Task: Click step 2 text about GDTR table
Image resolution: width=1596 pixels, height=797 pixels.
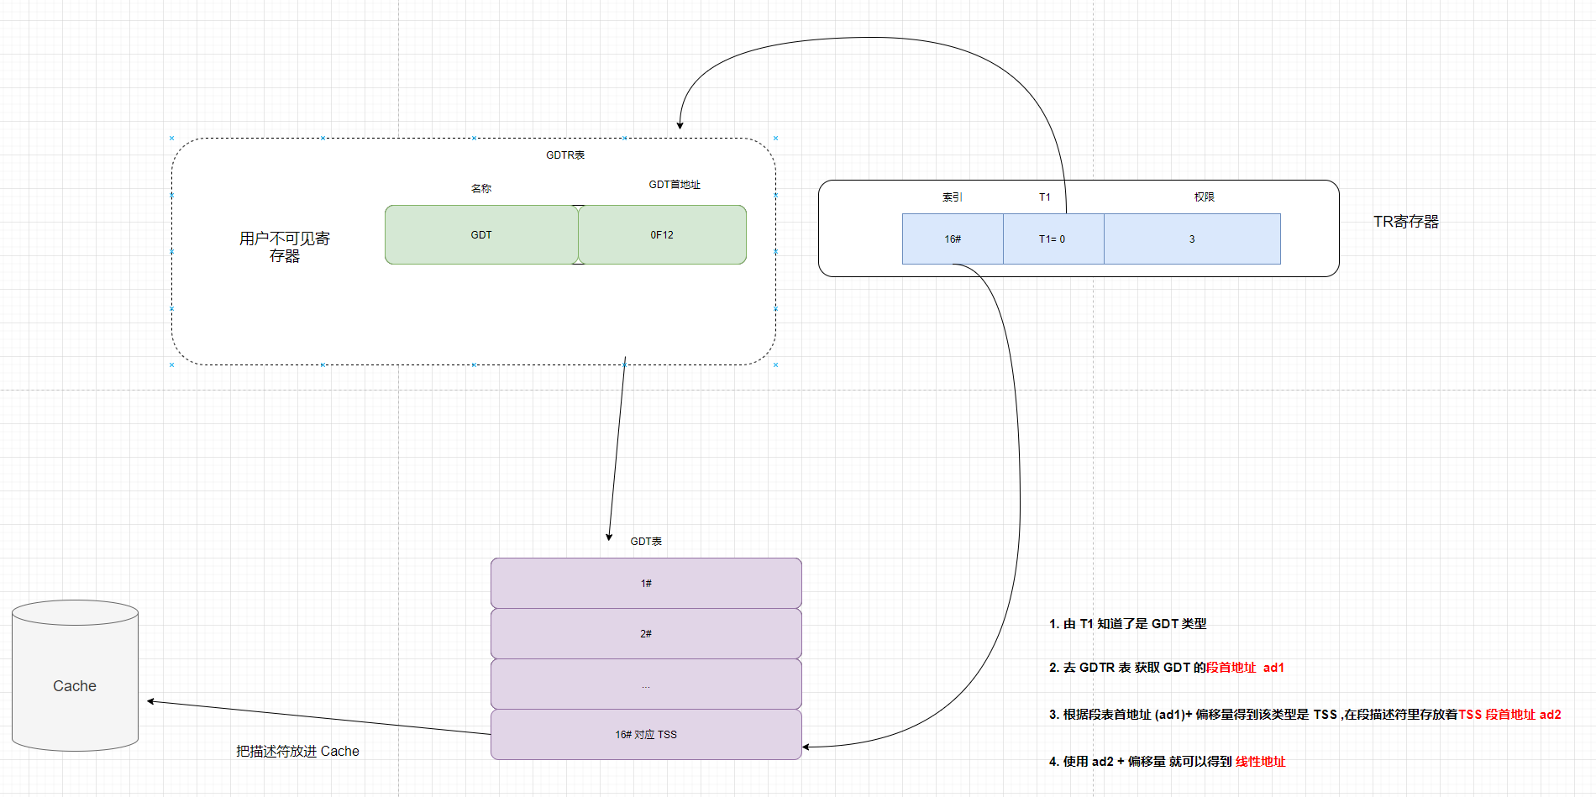Action: 1166,668
